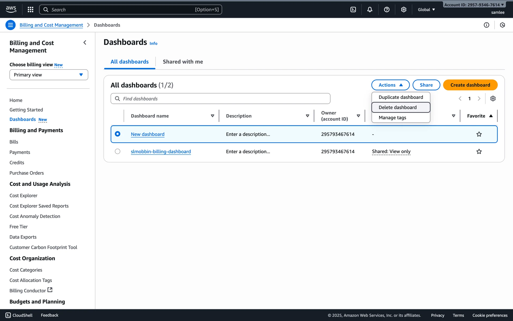Switch to the Shared with me tab
The width and height of the screenshot is (513, 321).
[x=183, y=62]
